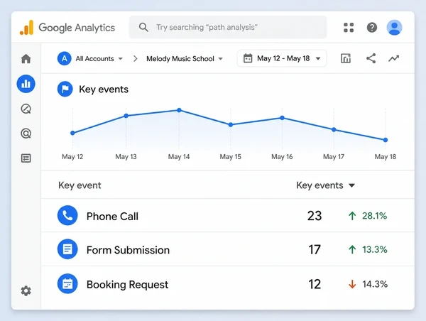Click the "14.3%" change value
The width and height of the screenshot is (426, 321).
pos(375,284)
